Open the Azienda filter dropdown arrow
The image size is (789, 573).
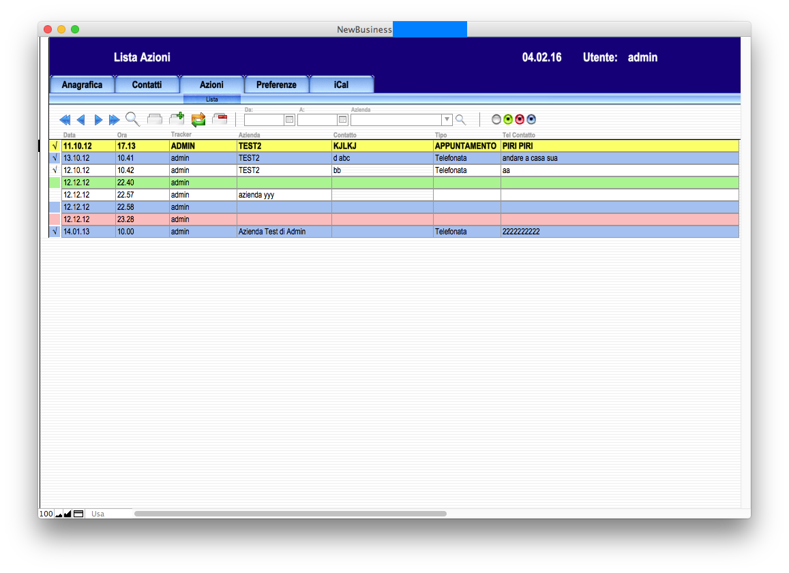(x=447, y=120)
